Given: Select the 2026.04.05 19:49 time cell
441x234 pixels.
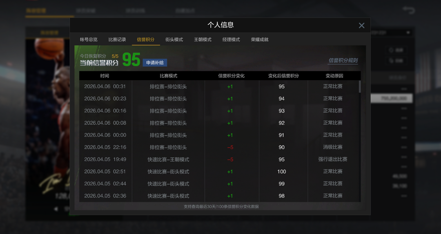Looking at the screenshot, I should click(x=105, y=159).
